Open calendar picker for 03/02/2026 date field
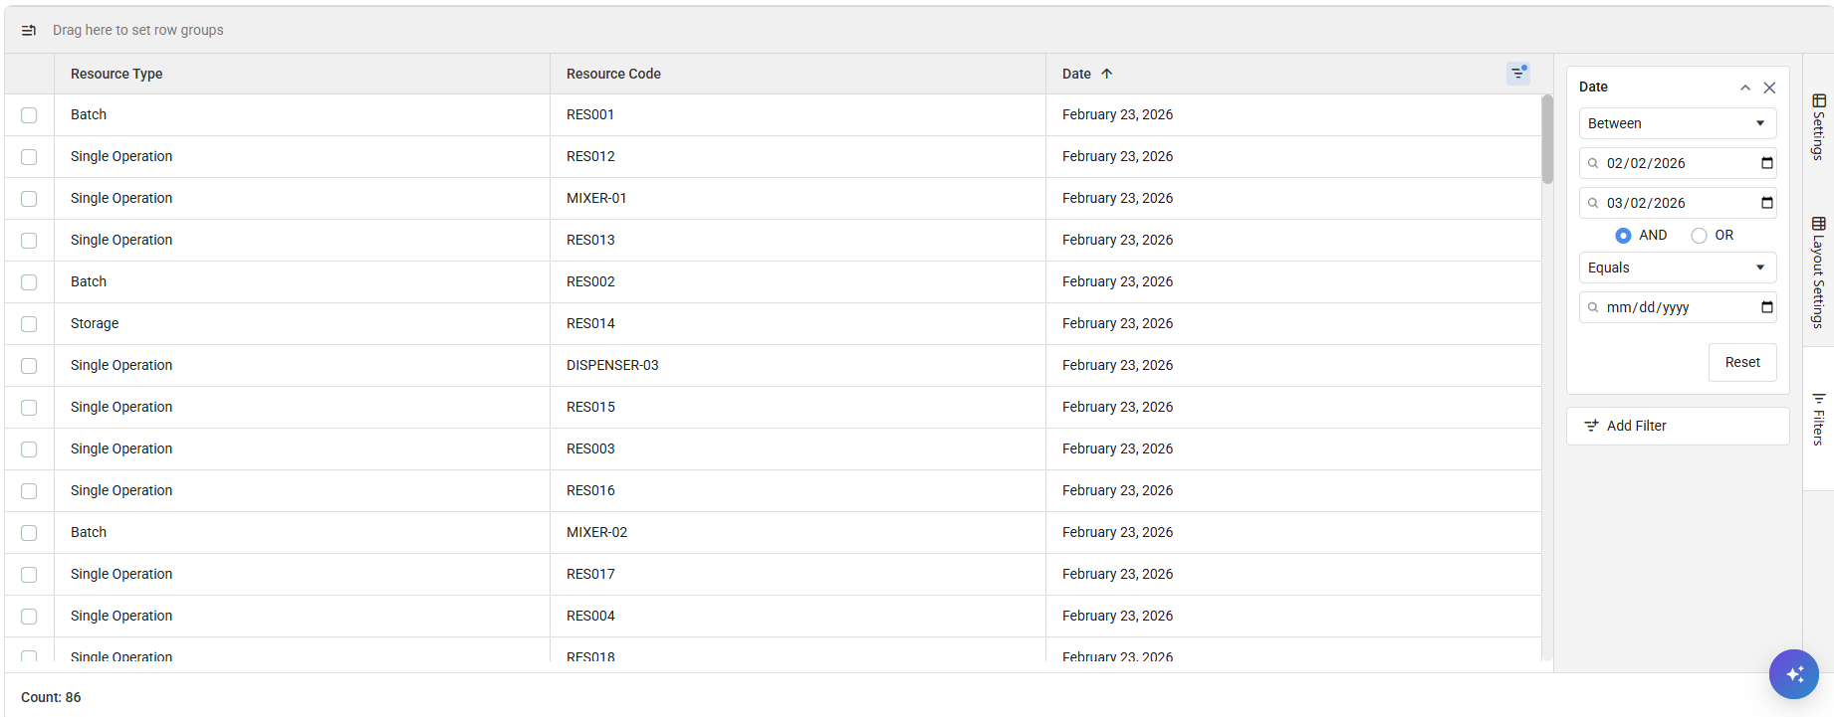The image size is (1834, 717). [x=1766, y=203]
